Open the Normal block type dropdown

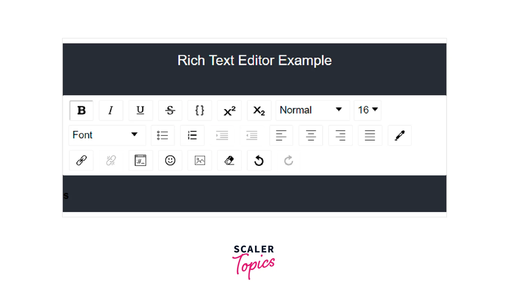(x=313, y=111)
